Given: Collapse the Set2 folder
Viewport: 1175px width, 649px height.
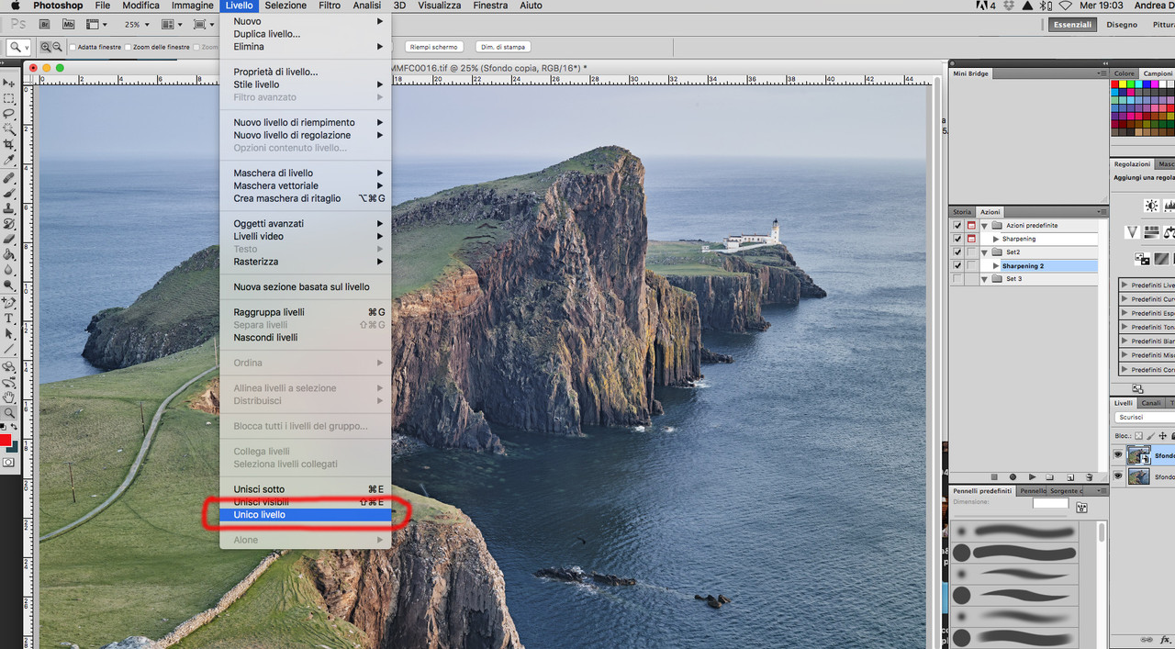Looking at the screenshot, I should [984, 252].
